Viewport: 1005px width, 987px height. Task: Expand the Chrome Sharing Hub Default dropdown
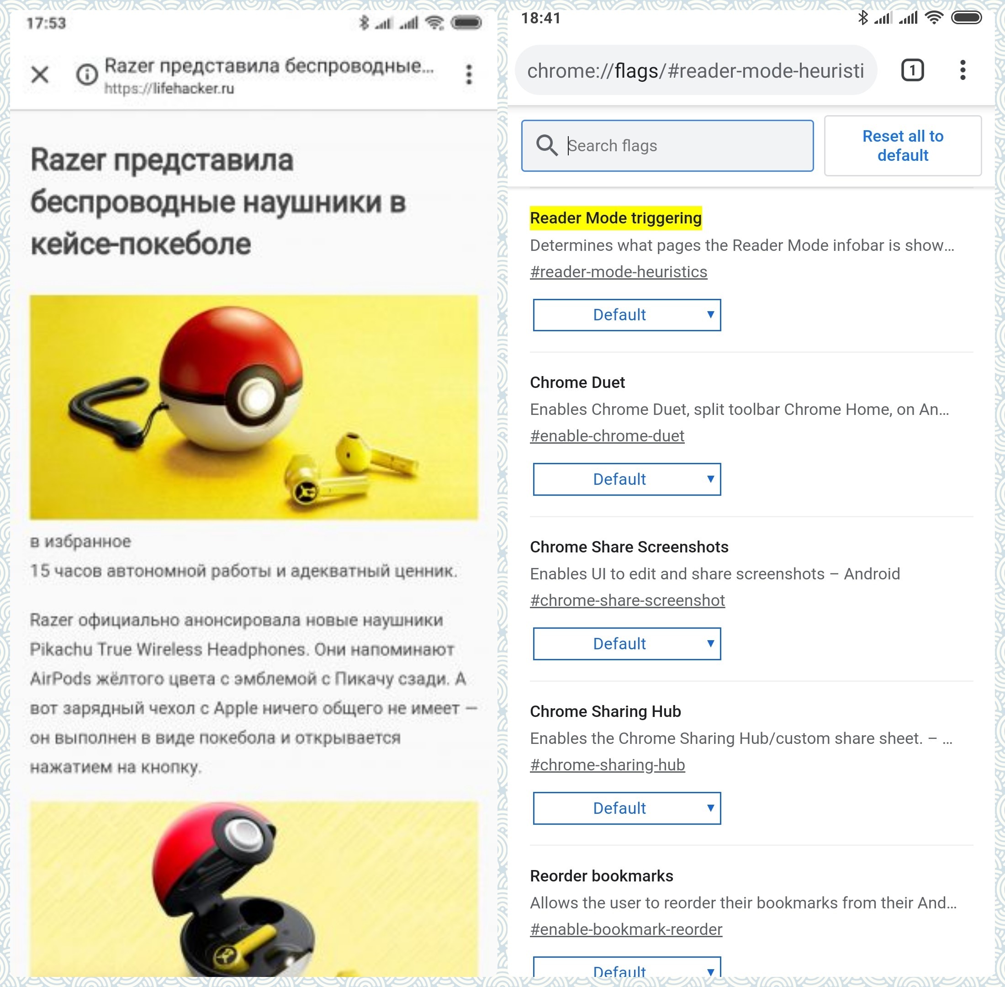[627, 807]
